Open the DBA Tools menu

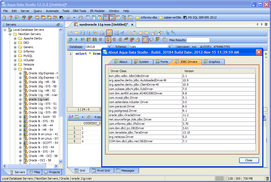[x=79, y=11]
